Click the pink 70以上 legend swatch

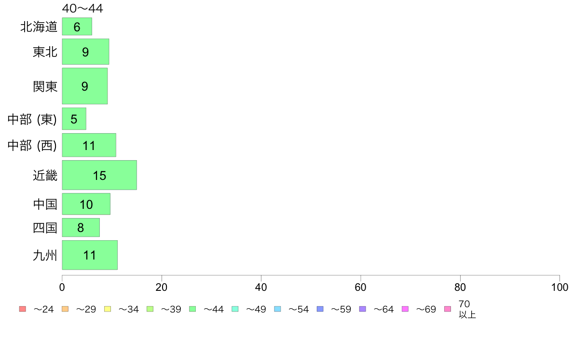point(448,309)
